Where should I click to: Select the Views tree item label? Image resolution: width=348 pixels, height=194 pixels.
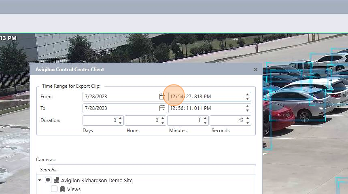coord(74,189)
